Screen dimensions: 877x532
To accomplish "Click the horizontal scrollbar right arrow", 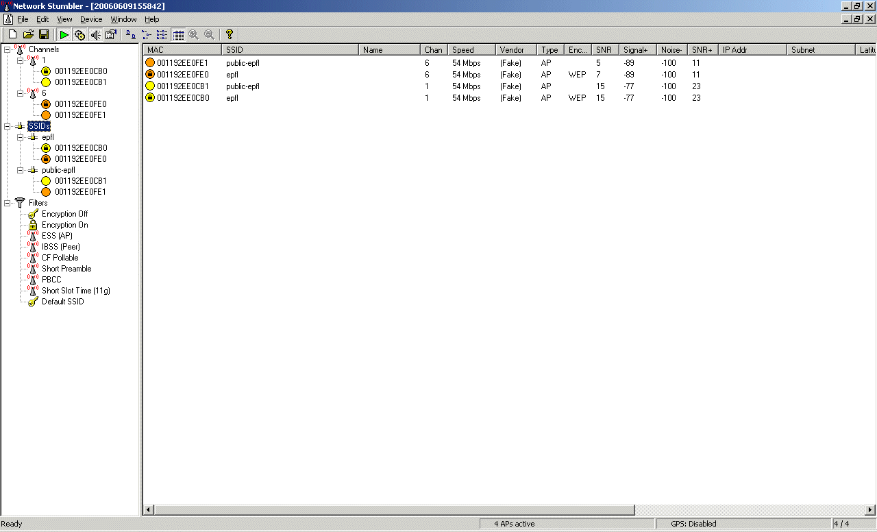I will [x=870, y=510].
